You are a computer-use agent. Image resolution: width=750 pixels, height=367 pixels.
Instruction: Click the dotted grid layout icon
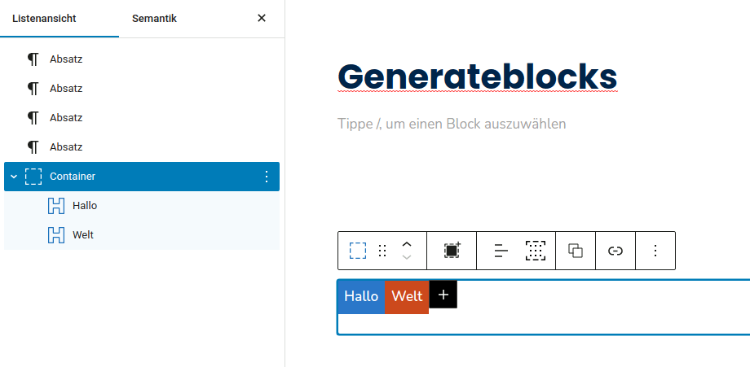[x=536, y=251]
